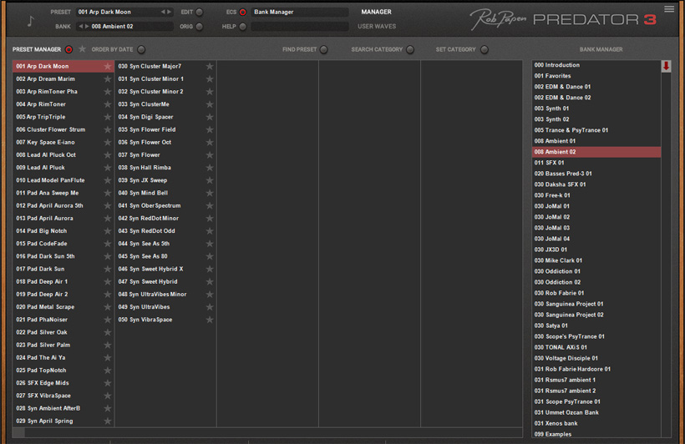Click the Bank Manager header label
Screen dimensions: 685x444
[x=601, y=49]
